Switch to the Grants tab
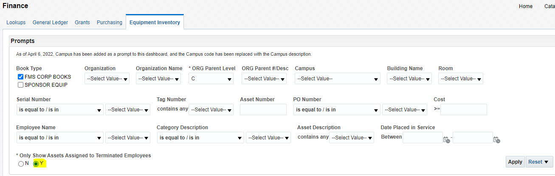This screenshot has width=555, height=176. (82, 23)
